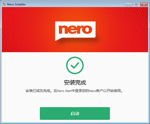This screenshot has width=150, height=124.
Task: Click empty title bar area beside title
Action: point(74,4)
